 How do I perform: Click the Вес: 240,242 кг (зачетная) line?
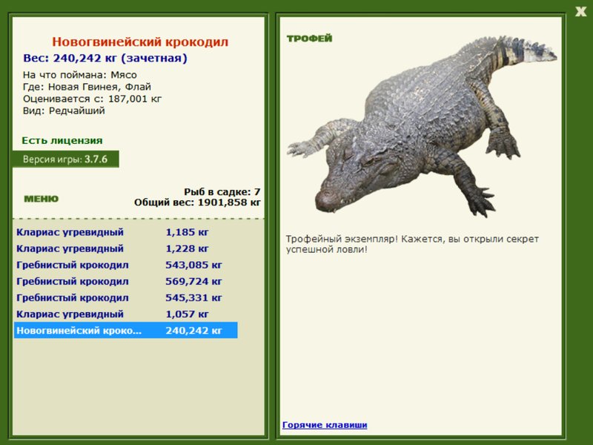pyautogui.click(x=105, y=59)
